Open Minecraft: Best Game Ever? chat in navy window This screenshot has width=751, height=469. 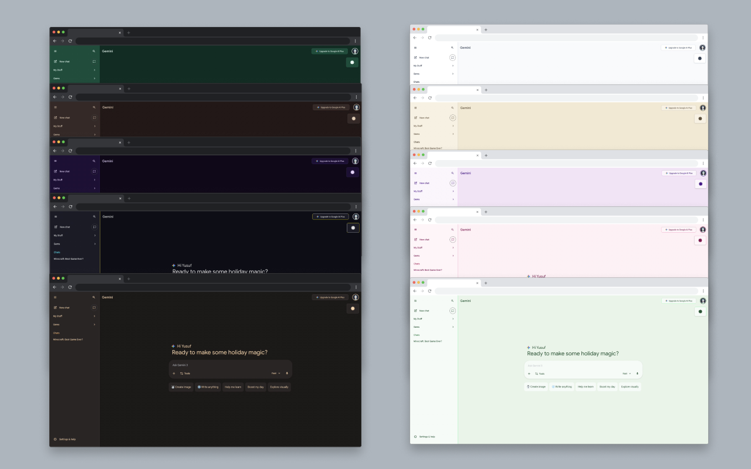click(69, 259)
